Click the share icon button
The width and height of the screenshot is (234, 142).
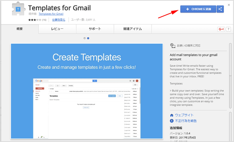(220, 9)
